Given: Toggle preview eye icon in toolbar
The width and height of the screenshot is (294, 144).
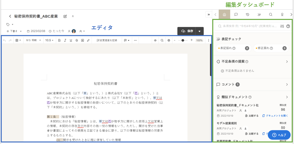Looking at the screenshot, I should click(155, 40).
